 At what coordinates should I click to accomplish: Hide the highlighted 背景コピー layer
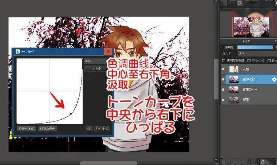point(223,79)
